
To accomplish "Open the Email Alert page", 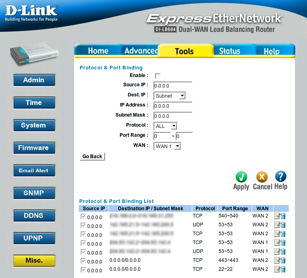I will (34, 170).
